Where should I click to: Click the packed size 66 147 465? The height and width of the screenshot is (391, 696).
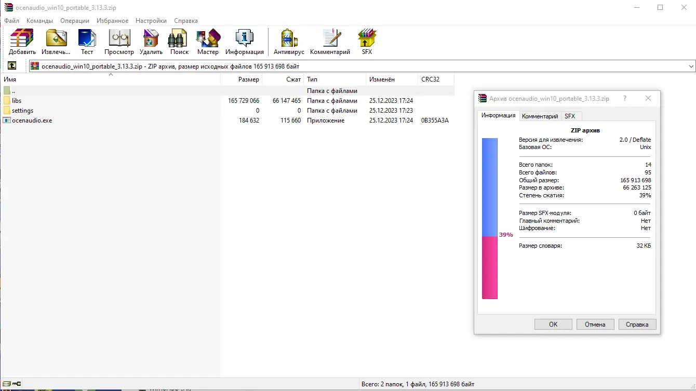click(287, 101)
